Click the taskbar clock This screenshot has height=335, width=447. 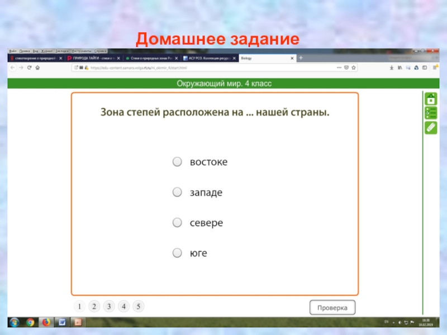coord(426,323)
